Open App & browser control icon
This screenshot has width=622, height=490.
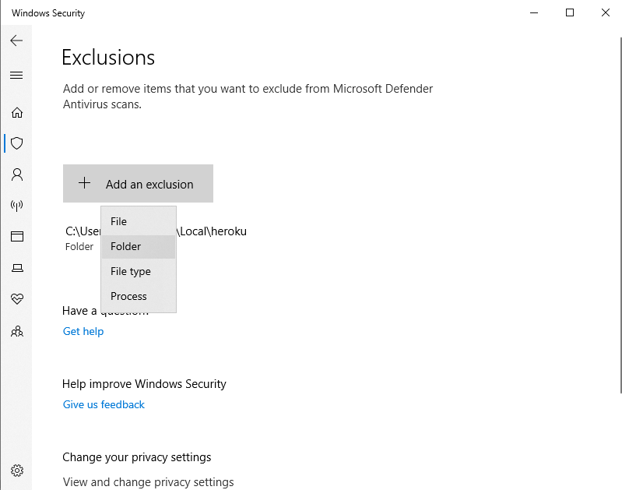click(x=16, y=237)
